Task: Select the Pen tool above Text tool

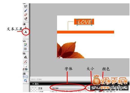Action: (x=26, y=27)
